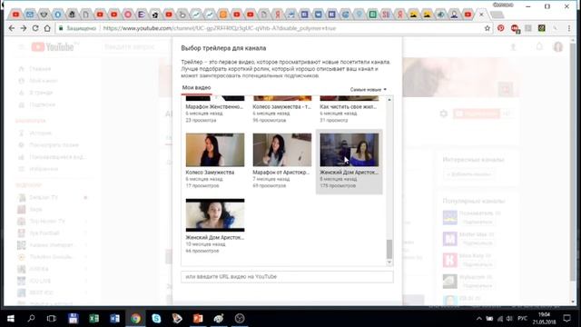Viewport: 581px width, 327px height.
Task: Switch to the 'Мои видео' tab
Action: point(196,88)
